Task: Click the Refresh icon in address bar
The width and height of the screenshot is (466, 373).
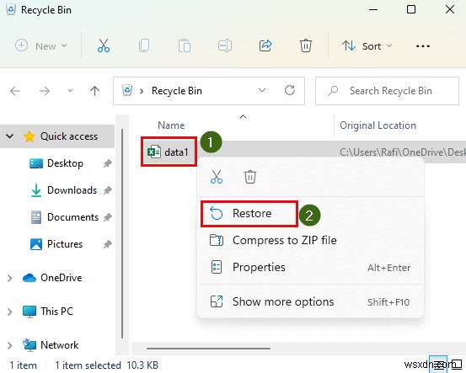Action: tap(290, 90)
